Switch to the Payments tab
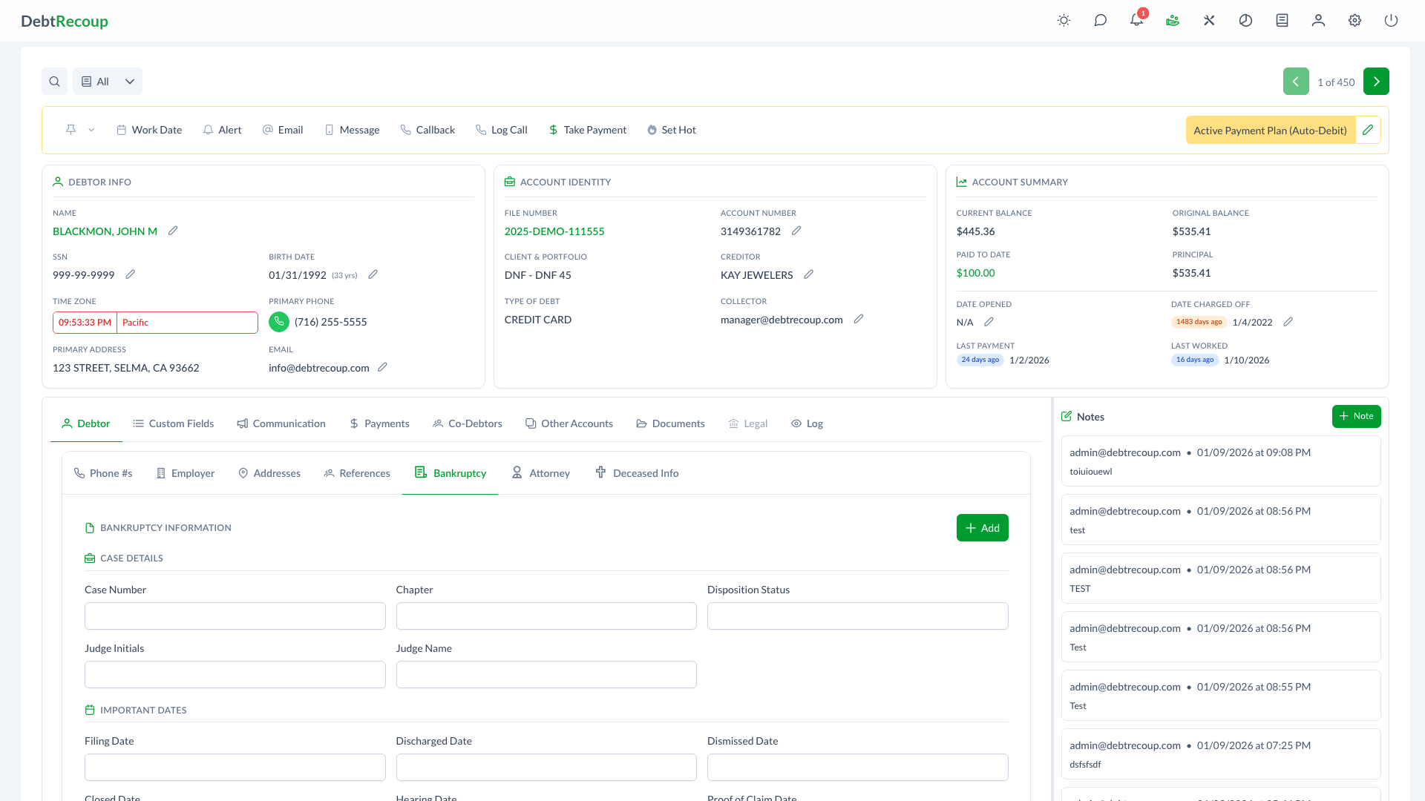1425x801 pixels. 379,423
